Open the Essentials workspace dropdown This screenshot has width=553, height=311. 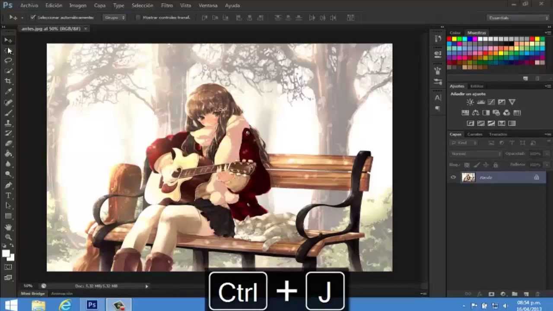[x=518, y=18]
